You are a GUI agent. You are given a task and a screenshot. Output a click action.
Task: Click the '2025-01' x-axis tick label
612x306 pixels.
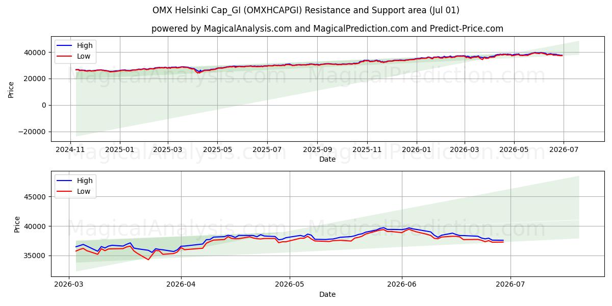(x=120, y=150)
